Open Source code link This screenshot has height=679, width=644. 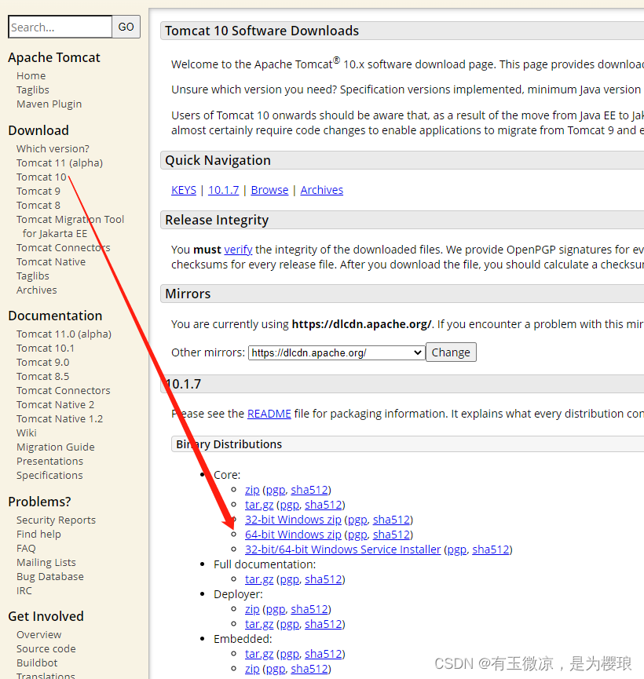coord(46,648)
